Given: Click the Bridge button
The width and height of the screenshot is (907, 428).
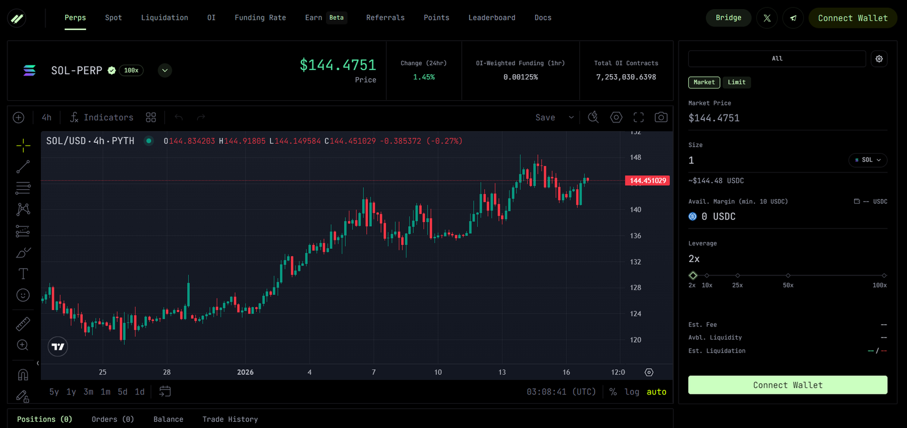Looking at the screenshot, I should click(x=728, y=18).
